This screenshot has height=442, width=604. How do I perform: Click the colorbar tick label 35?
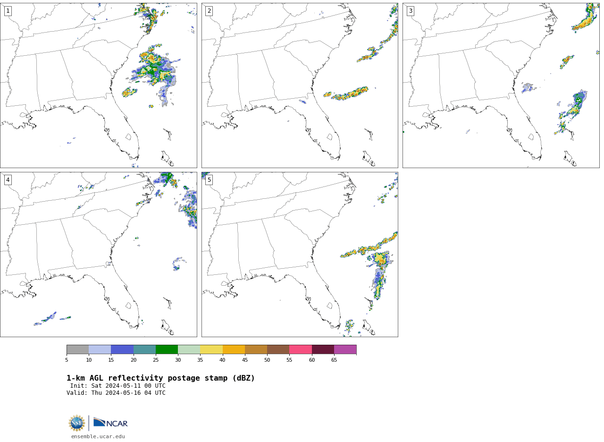pos(200,360)
